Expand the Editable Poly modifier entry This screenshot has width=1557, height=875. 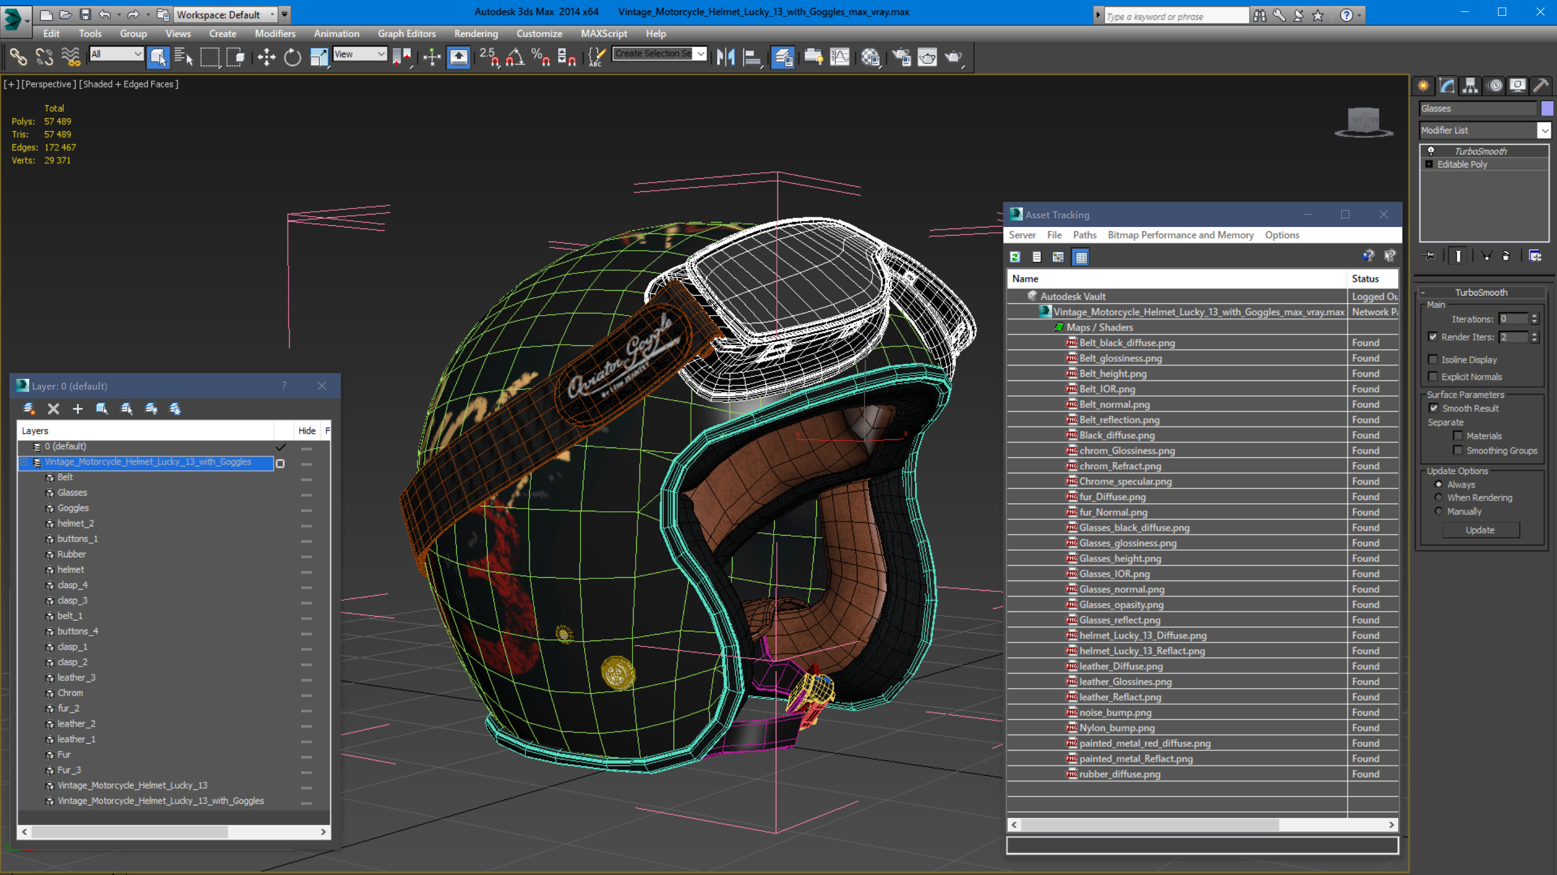point(1429,164)
